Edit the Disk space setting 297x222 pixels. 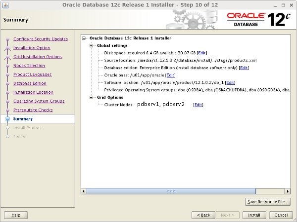(202, 53)
